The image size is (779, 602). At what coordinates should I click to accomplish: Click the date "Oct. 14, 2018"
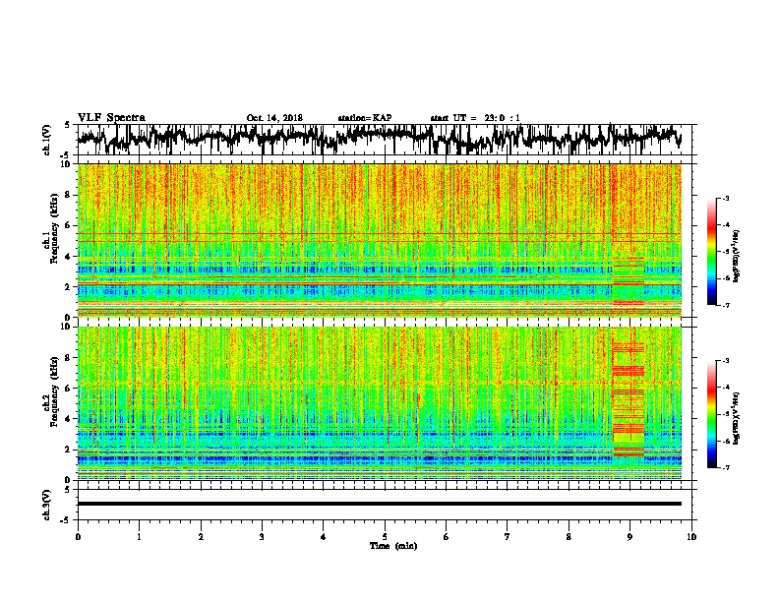pos(274,118)
